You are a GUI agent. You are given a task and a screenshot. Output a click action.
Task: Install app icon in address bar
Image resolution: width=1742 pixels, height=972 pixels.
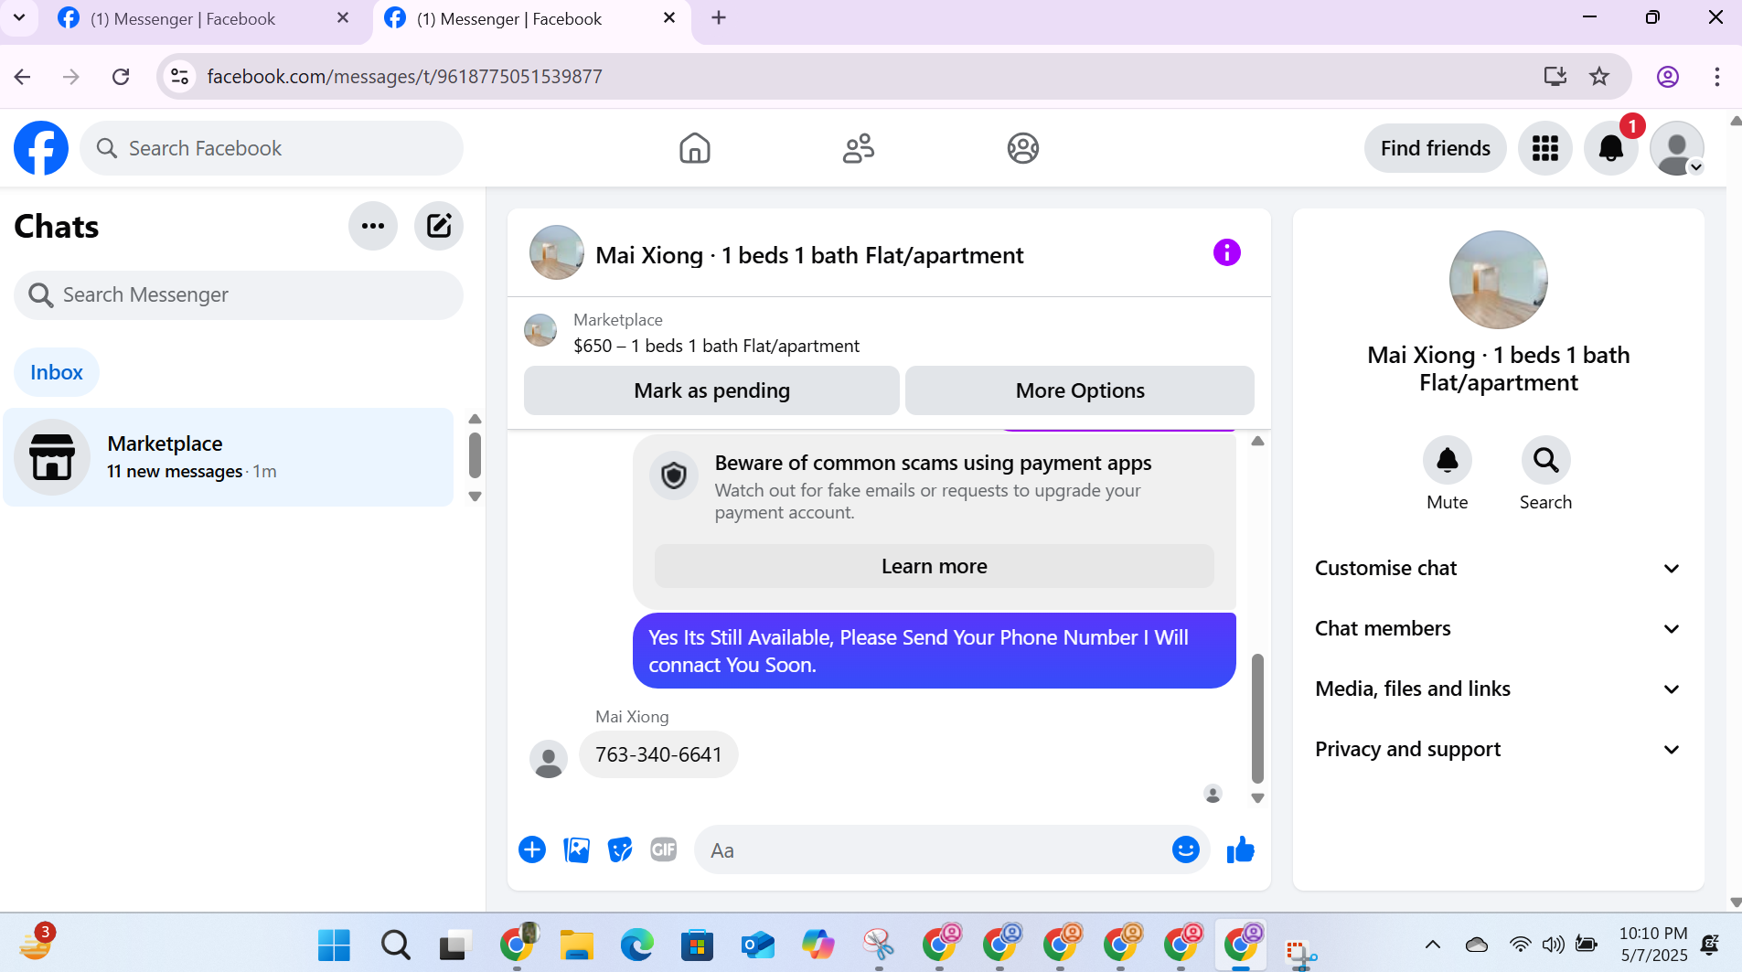[1555, 77]
